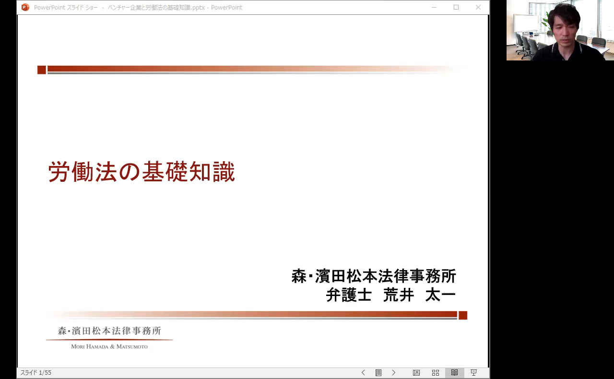Click the スライド 1/55 slide counter
Screen dimensions: 614x379
[x=36, y=373]
